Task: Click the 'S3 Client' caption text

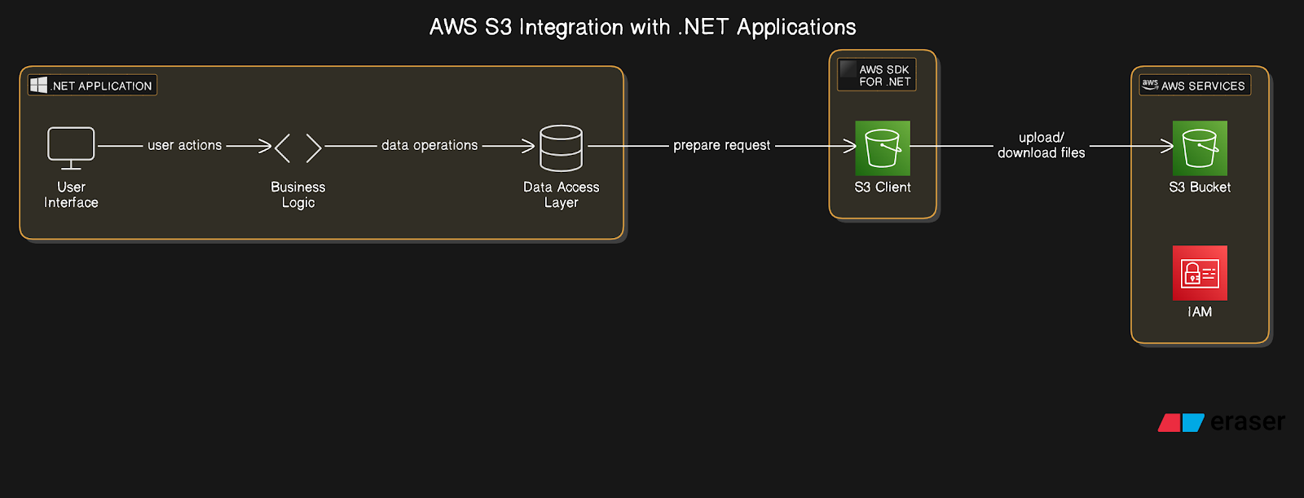Action: point(883,187)
